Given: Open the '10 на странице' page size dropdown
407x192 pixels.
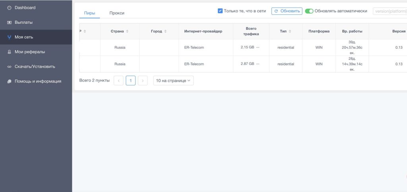Looking at the screenshot, I should click(x=173, y=81).
